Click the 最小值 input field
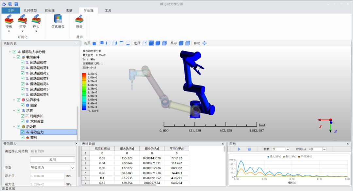Viewport: 353px width, 191px height. pyautogui.click(x=47, y=176)
